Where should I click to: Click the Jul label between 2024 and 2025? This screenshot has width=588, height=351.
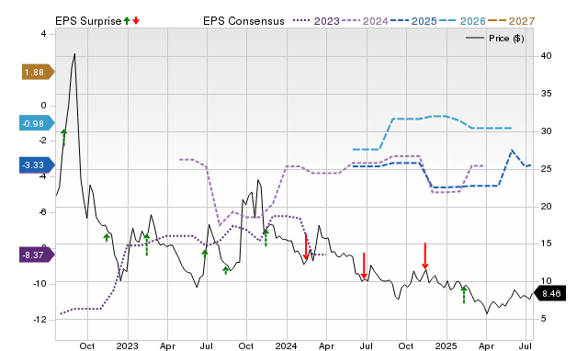[x=366, y=345]
